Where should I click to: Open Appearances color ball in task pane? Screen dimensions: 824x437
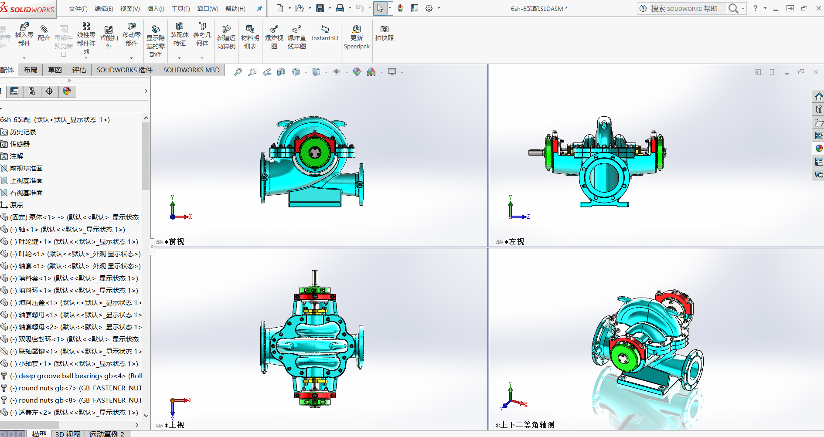[x=819, y=149]
